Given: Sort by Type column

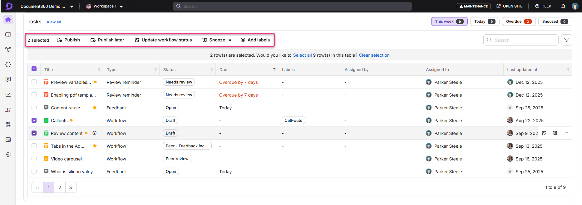Looking at the screenshot, I should click(155, 69).
